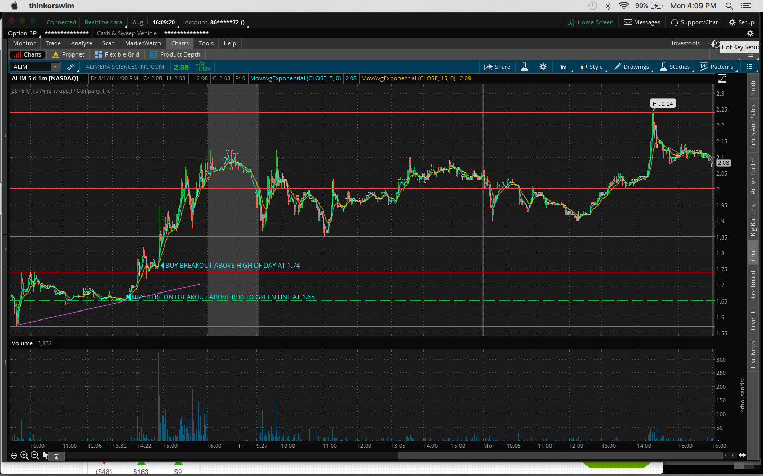Click the collapse lower study button
Image resolution: width=763 pixels, height=476 pixels.
tap(56, 456)
